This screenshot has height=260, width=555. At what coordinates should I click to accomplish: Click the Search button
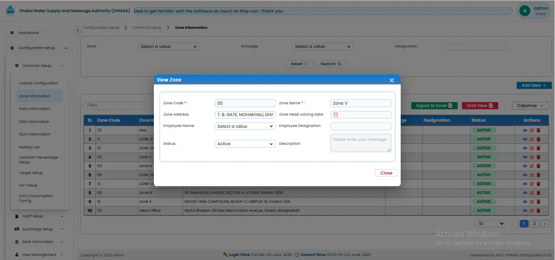pos(331,64)
